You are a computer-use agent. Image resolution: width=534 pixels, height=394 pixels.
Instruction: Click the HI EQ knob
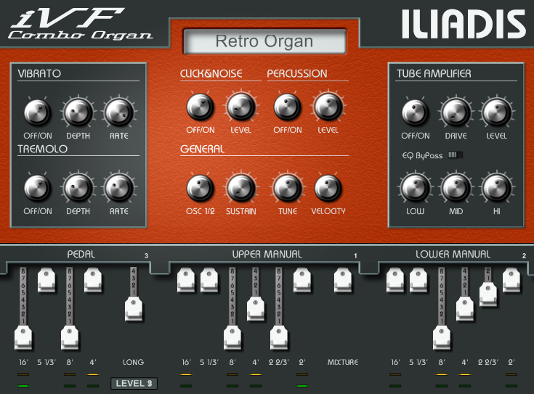point(496,188)
